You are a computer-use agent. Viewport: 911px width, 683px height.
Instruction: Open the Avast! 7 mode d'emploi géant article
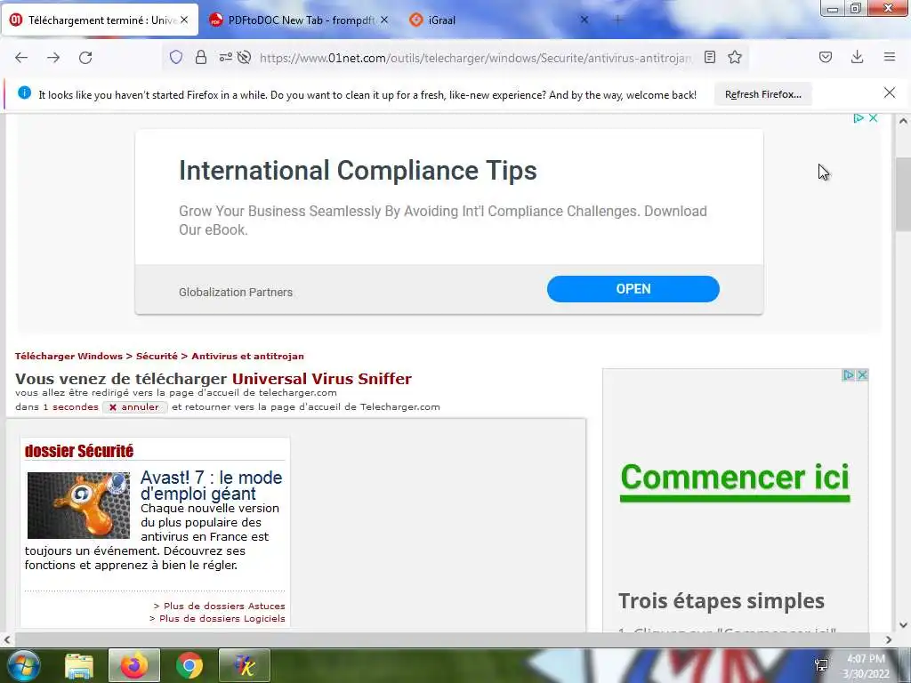click(212, 486)
